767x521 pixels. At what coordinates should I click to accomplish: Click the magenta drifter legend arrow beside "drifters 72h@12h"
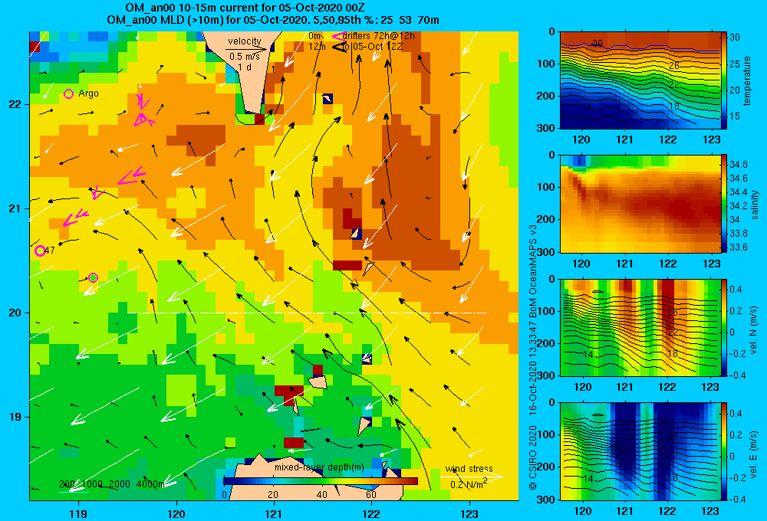click(x=338, y=36)
